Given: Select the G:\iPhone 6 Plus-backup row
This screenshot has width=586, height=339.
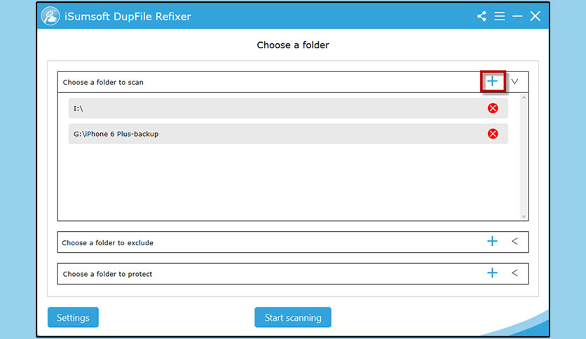Looking at the screenshot, I should [x=288, y=134].
